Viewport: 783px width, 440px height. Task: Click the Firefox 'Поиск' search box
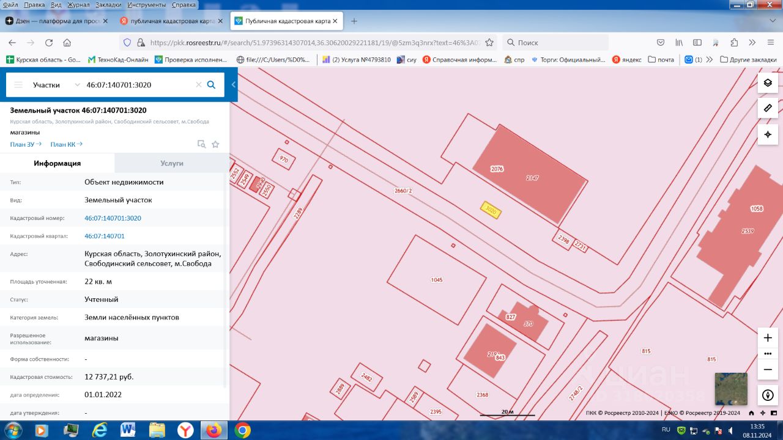pyautogui.click(x=555, y=43)
